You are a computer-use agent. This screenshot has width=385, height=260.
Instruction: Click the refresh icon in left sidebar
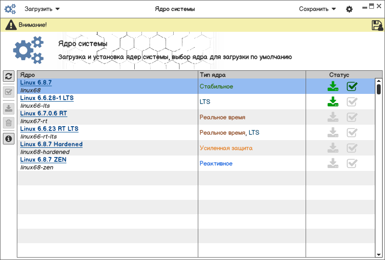[x=8, y=76]
